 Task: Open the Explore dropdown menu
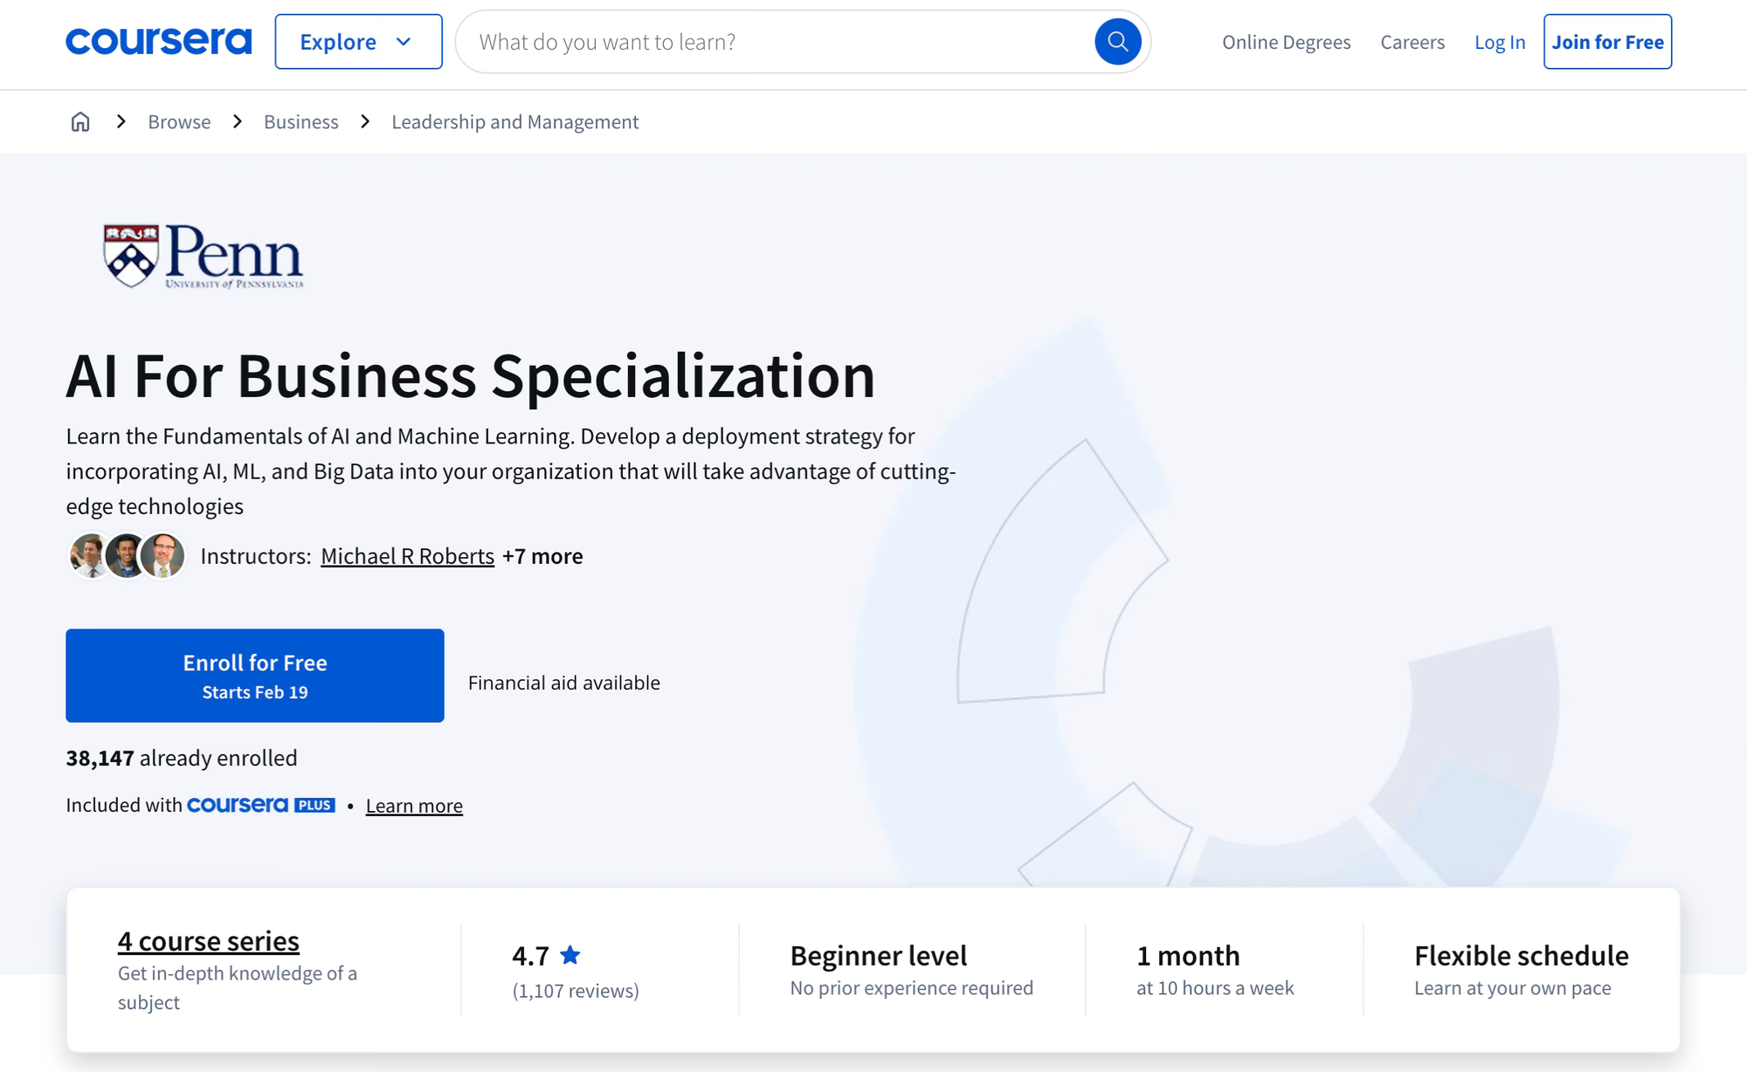(x=357, y=41)
